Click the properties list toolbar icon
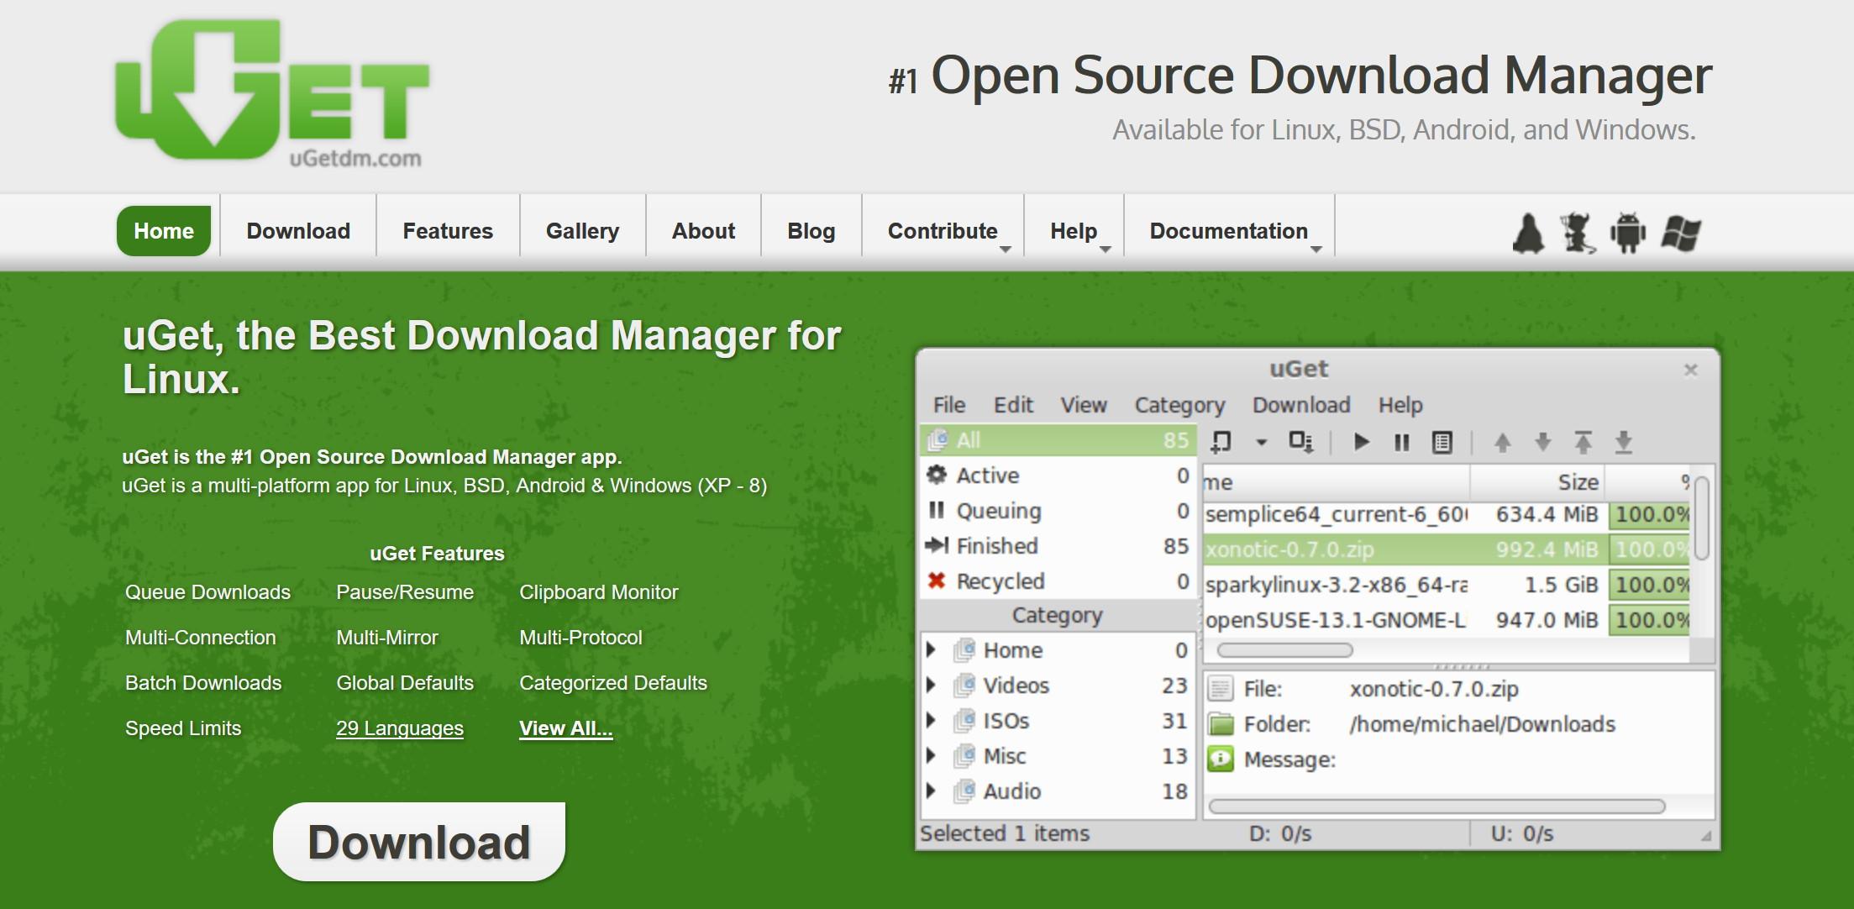The width and height of the screenshot is (1854, 909). [1442, 442]
